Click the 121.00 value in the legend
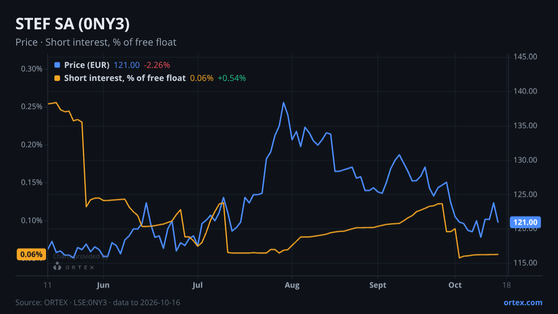 (x=126, y=65)
